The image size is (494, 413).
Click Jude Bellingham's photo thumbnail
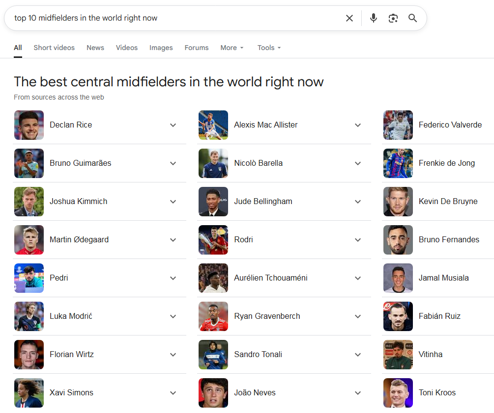pos(213,202)
